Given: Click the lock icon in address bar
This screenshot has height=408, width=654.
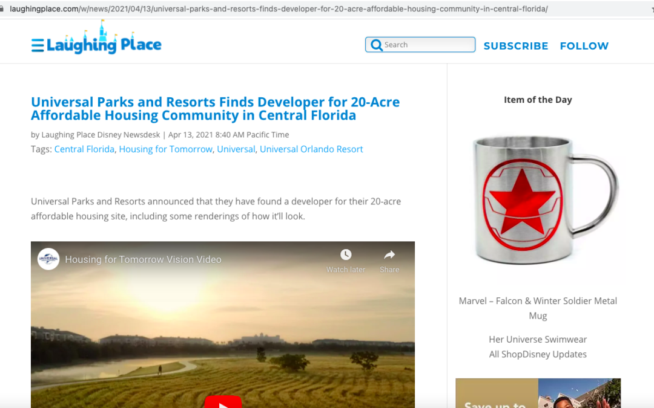Looking at the screenshot, I should [x=2, y=8].
